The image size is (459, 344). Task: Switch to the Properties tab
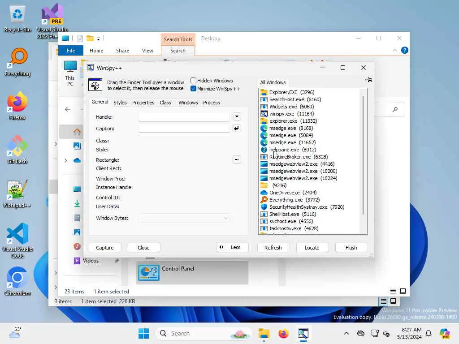143,103
